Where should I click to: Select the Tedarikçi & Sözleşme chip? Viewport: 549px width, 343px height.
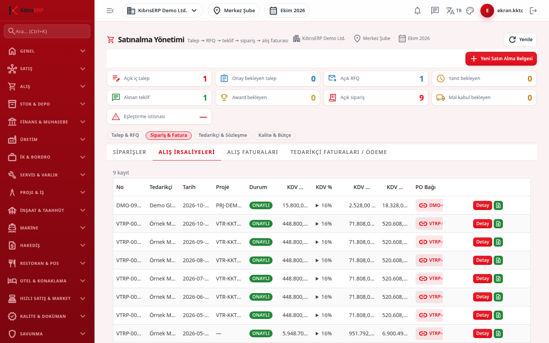pyautogui.click(x=223, y=135)
